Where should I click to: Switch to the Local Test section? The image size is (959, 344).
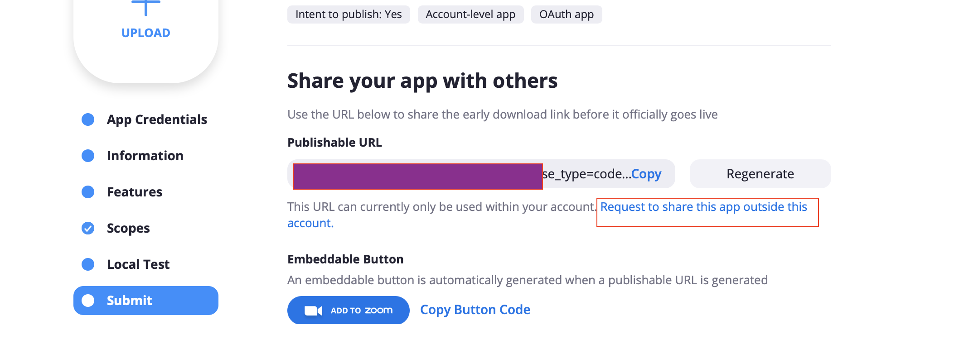(138, 264)
